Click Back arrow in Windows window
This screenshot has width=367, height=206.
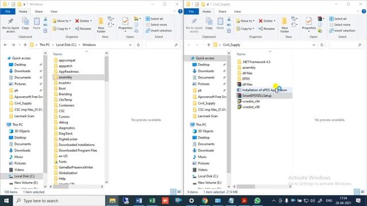pos(5,45)
